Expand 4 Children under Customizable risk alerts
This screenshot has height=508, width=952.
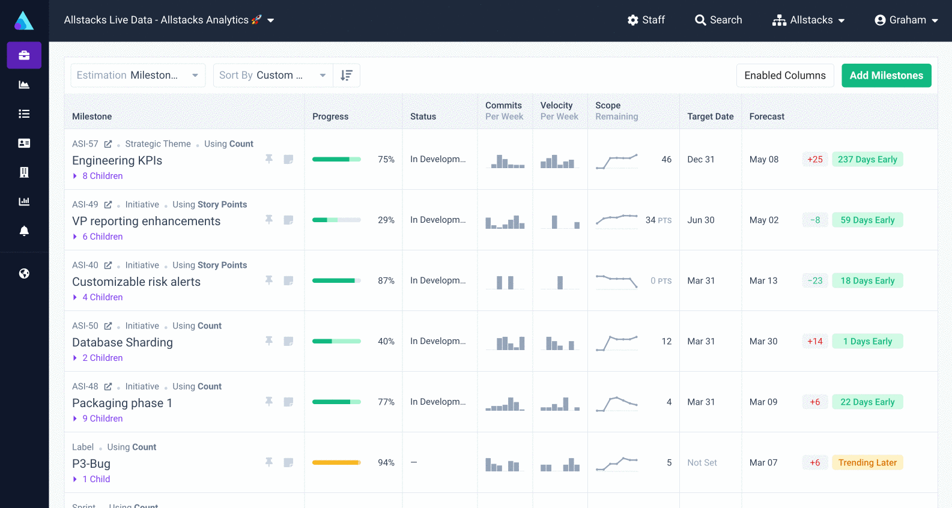pyautogui.click(x=98, y=297)
